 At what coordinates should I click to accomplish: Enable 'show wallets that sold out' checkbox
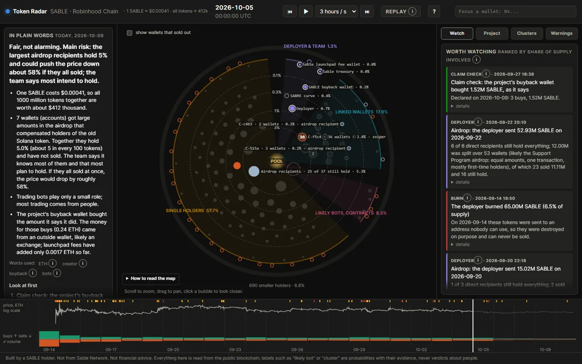coord(130,33)
